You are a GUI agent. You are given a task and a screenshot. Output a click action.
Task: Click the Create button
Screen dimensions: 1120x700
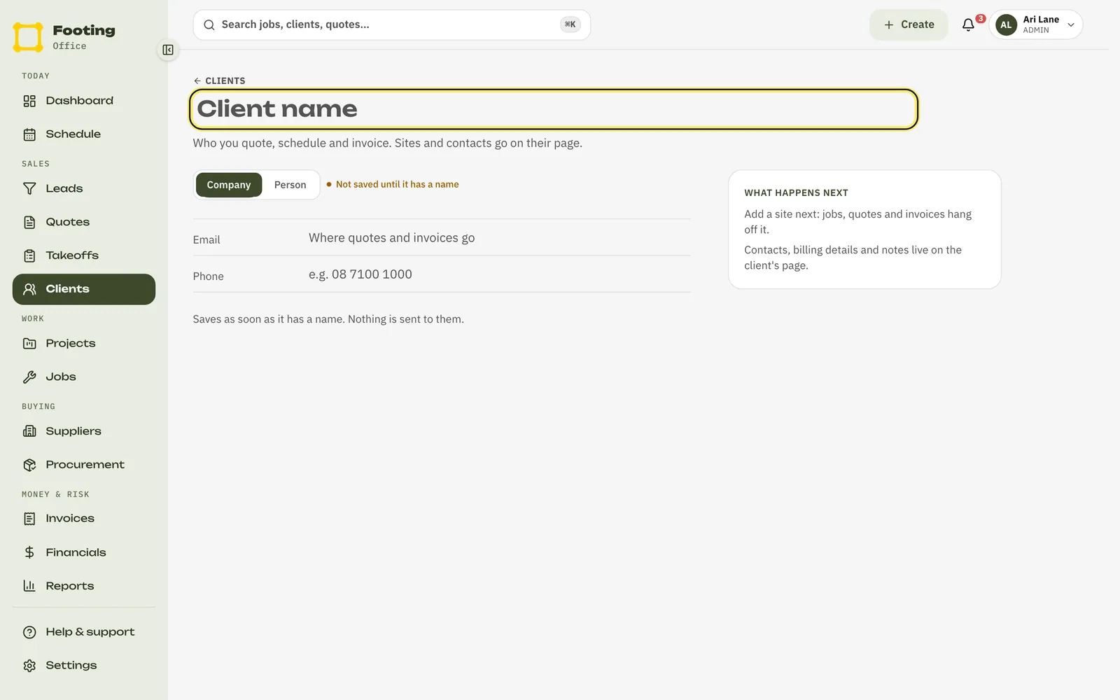click(909, 24)
